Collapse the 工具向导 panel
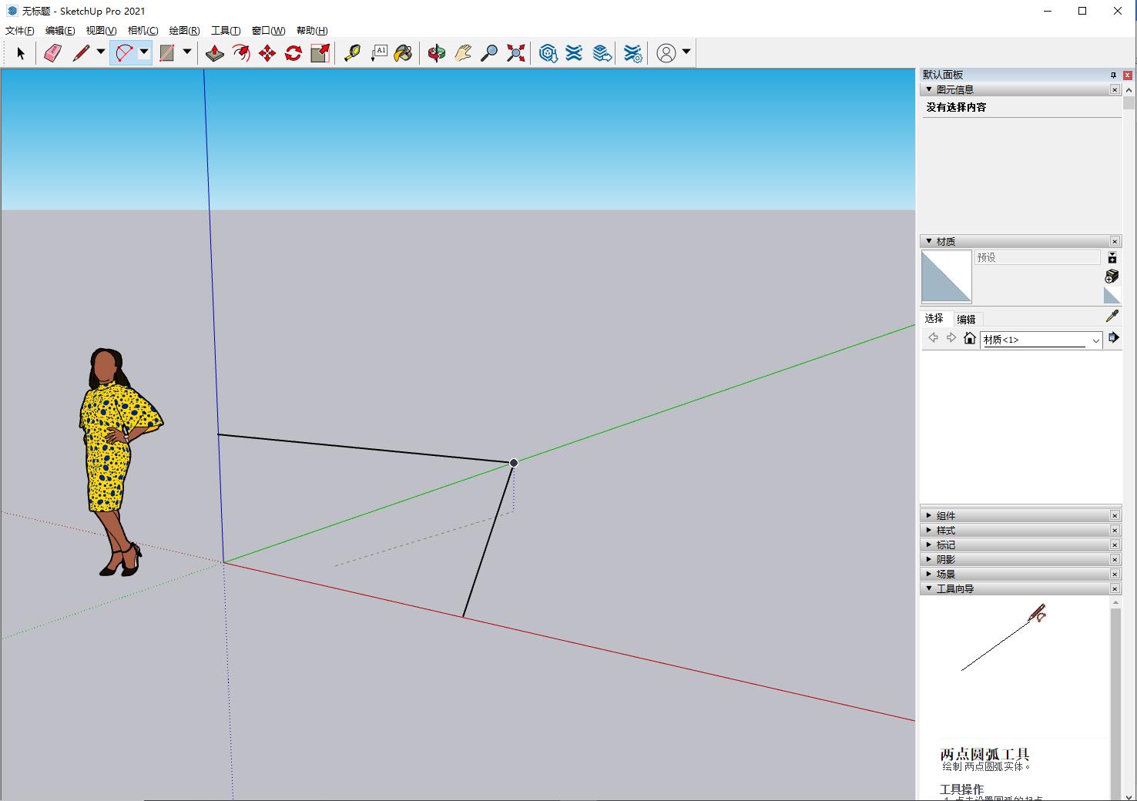The image size is (1137, 801). coord(929,588)
